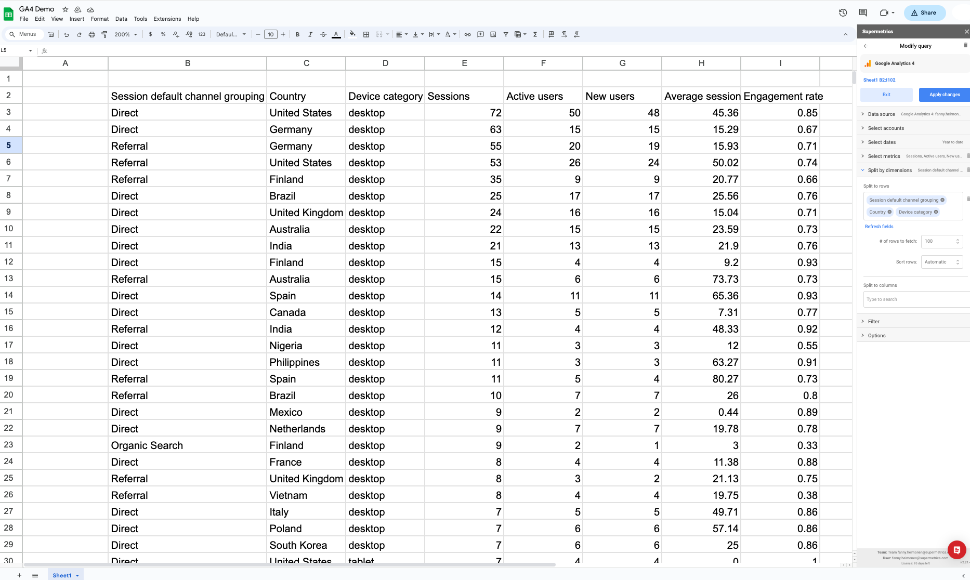Screen dimensions: 970x580
Task: Click the Refresh fields link
Action: tap(879, 227)
